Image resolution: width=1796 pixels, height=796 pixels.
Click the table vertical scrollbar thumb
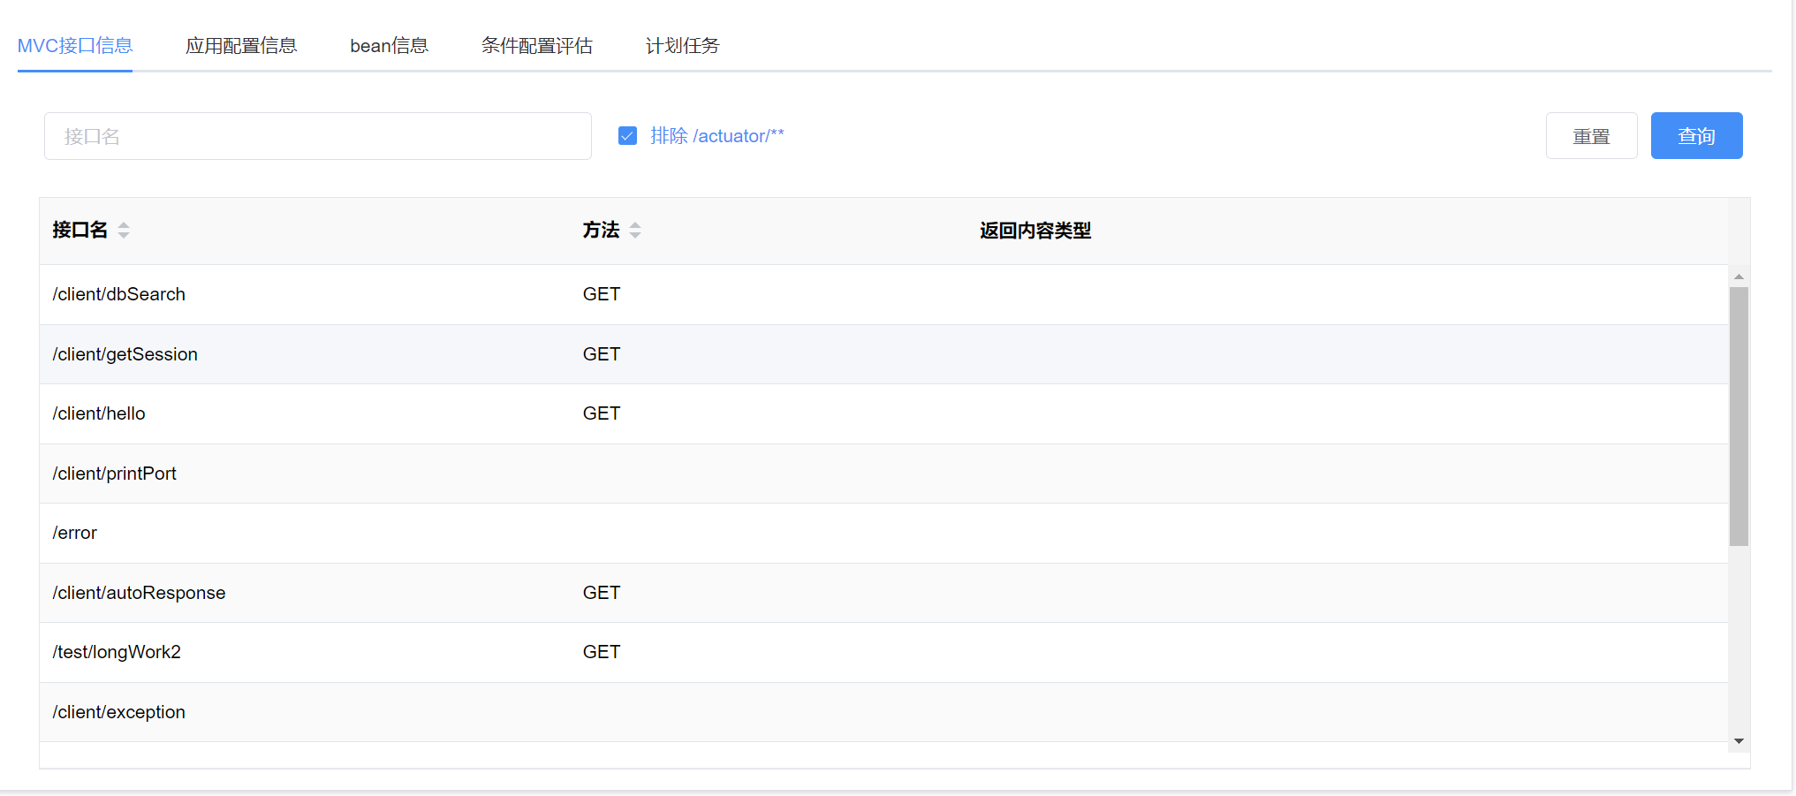pyautogui.click(x=1739, y=415)
